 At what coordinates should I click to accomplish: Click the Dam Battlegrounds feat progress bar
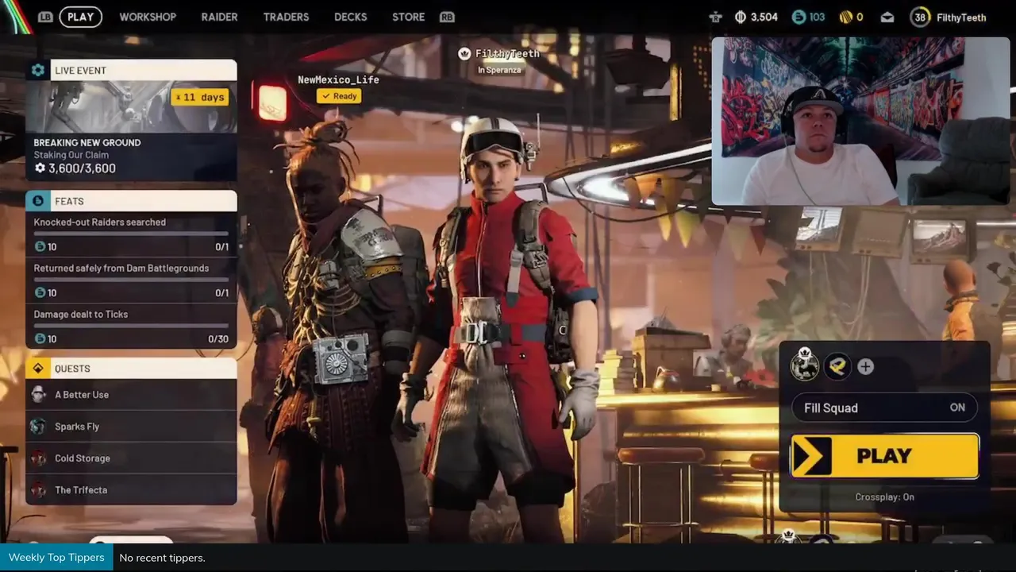click(x=131, y=280)
